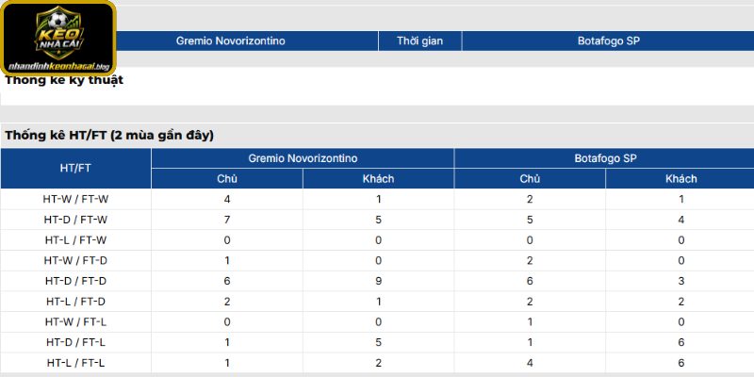Click the HT-L / FT-D row label
The width and height of the screenshot is (754, 377).
coord(76,302)
